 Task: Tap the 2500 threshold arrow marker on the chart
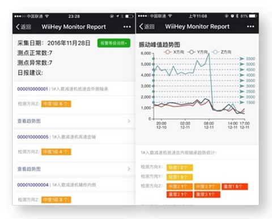click(242, 91)
